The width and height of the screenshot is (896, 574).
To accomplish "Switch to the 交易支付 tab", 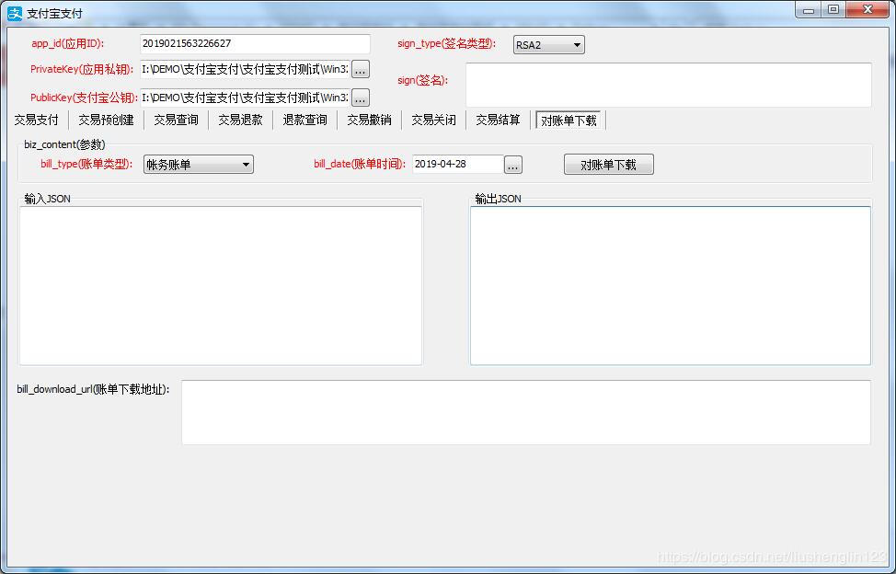I will 36,120.
